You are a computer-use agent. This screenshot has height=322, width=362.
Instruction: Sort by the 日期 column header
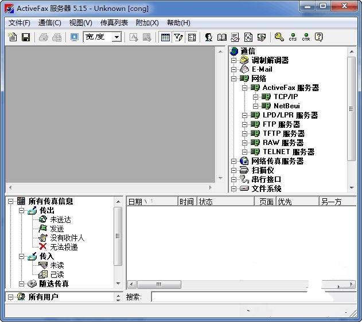[152, 202]
